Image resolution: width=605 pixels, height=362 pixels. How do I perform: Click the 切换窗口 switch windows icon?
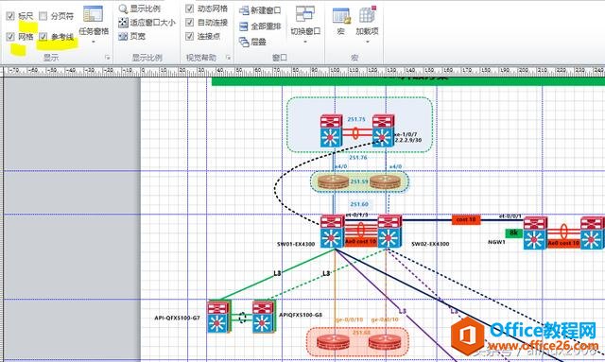point(305,14)
